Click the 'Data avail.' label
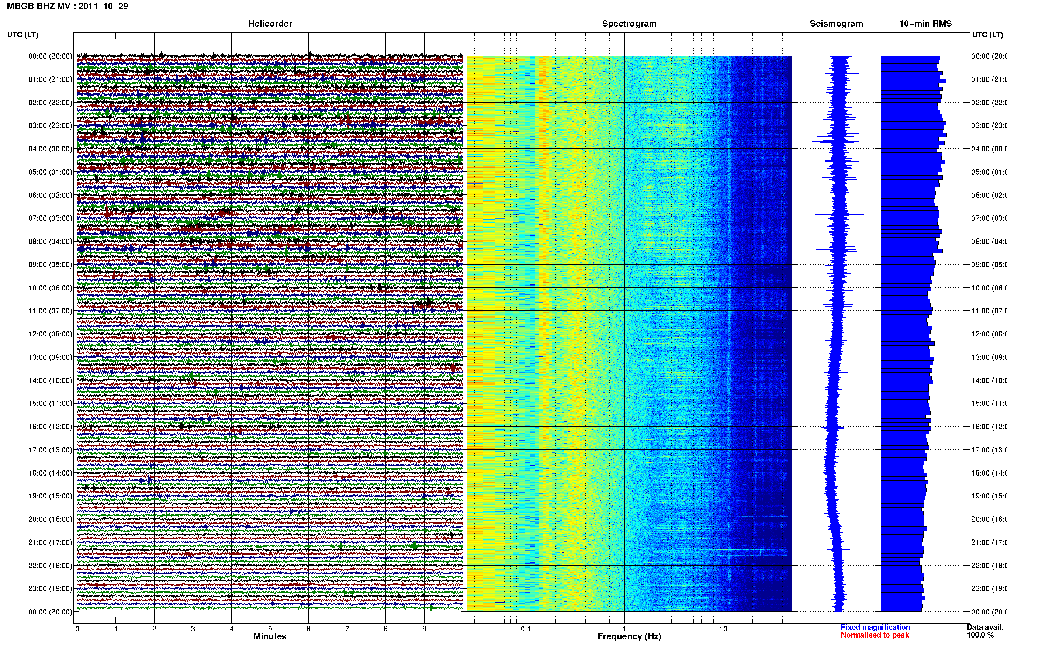This screenshot has width=1049, height=656. (985, 627)
